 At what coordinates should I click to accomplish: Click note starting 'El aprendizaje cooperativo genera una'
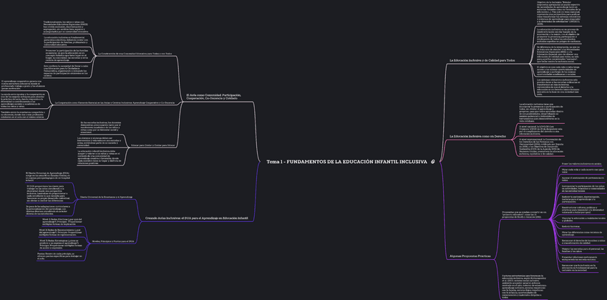tap(23, 84)
